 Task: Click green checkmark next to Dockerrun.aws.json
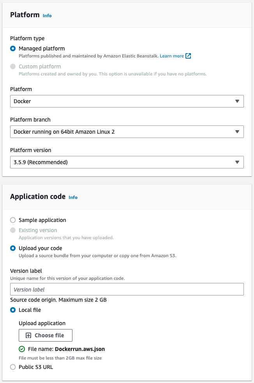click(x=22, y=349)
